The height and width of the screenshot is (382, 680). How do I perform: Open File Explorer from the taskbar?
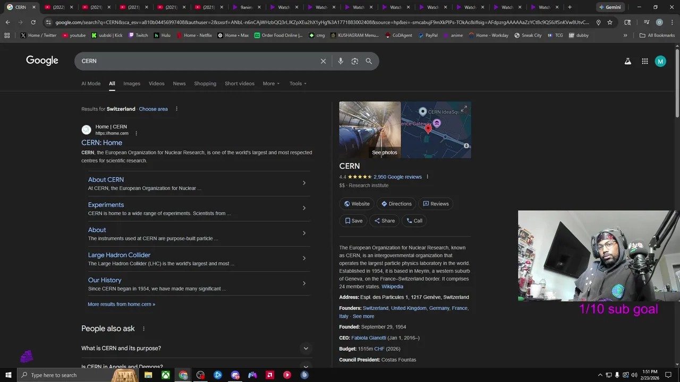point(148,375)
